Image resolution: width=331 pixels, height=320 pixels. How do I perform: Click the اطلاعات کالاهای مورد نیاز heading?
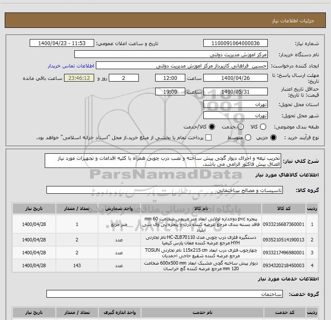[x=287, y=175]
